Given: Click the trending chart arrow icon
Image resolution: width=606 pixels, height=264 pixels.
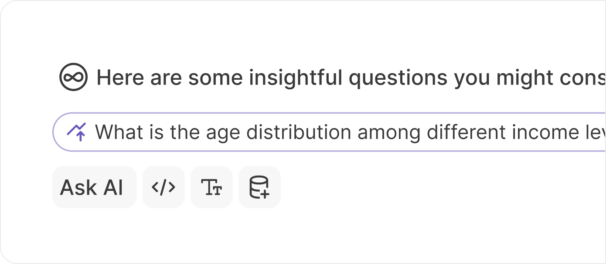Looking at the screenshot, I should click(76, 132).
